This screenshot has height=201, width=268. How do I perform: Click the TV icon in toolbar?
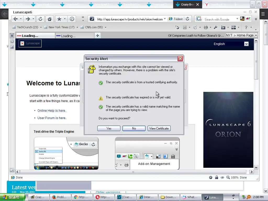pos(177,27)
